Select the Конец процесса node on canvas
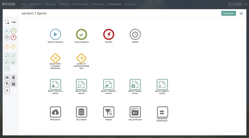The height and width of the screenshot is (138, 249). coord(82,35)
